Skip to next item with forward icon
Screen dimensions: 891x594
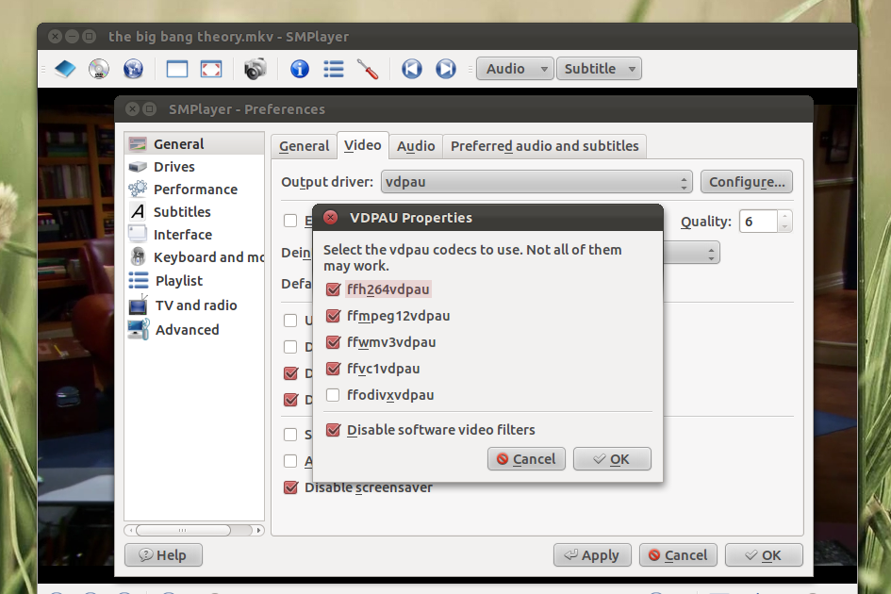click(445, 68)
